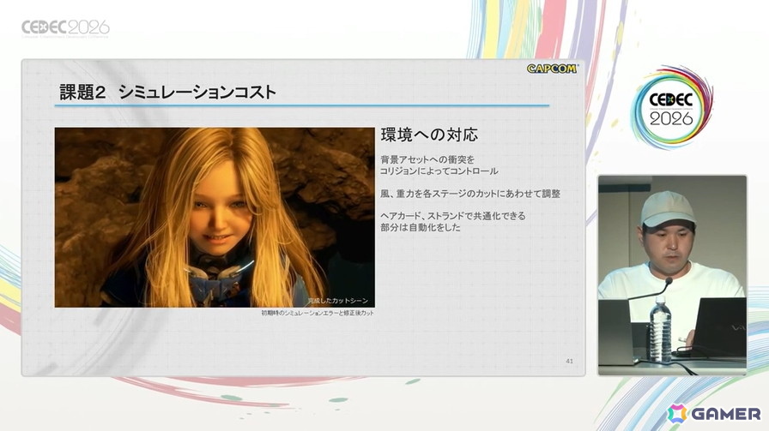Click the text 背景アセットへの衝突を
The image size is (769, 431).
tap(427, 159)
